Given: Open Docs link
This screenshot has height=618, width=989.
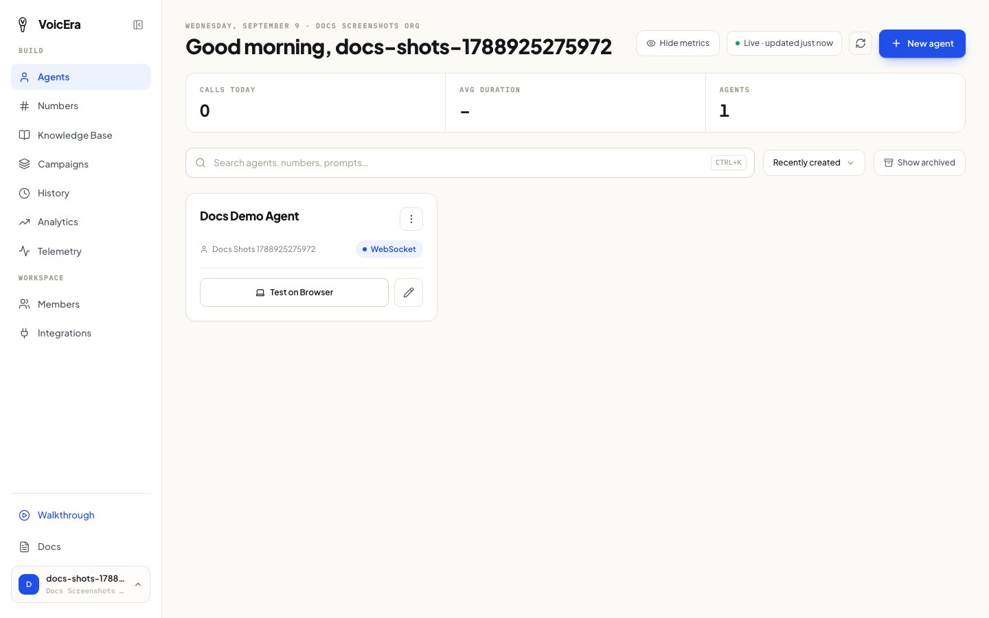Looking at the screenshot, I should [80, 547].
